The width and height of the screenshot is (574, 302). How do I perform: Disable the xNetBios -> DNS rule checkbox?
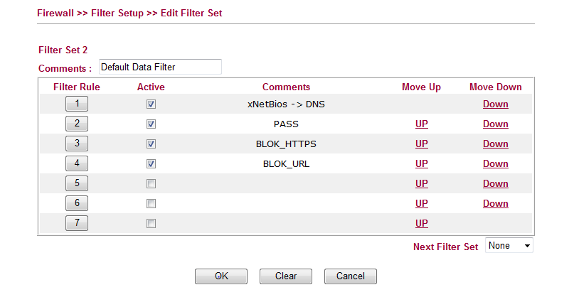(x=151, y=104)
